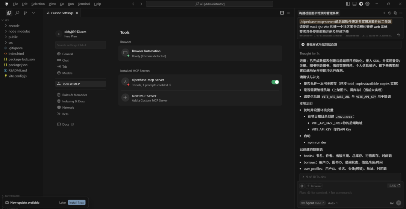Image resolution: width=406 pixels, height=209 pixels.
Task: Open Models settings section
Action: (x=80, y=73)
